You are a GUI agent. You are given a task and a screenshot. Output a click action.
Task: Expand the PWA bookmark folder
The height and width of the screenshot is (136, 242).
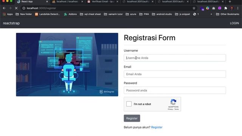click(144, 14)
